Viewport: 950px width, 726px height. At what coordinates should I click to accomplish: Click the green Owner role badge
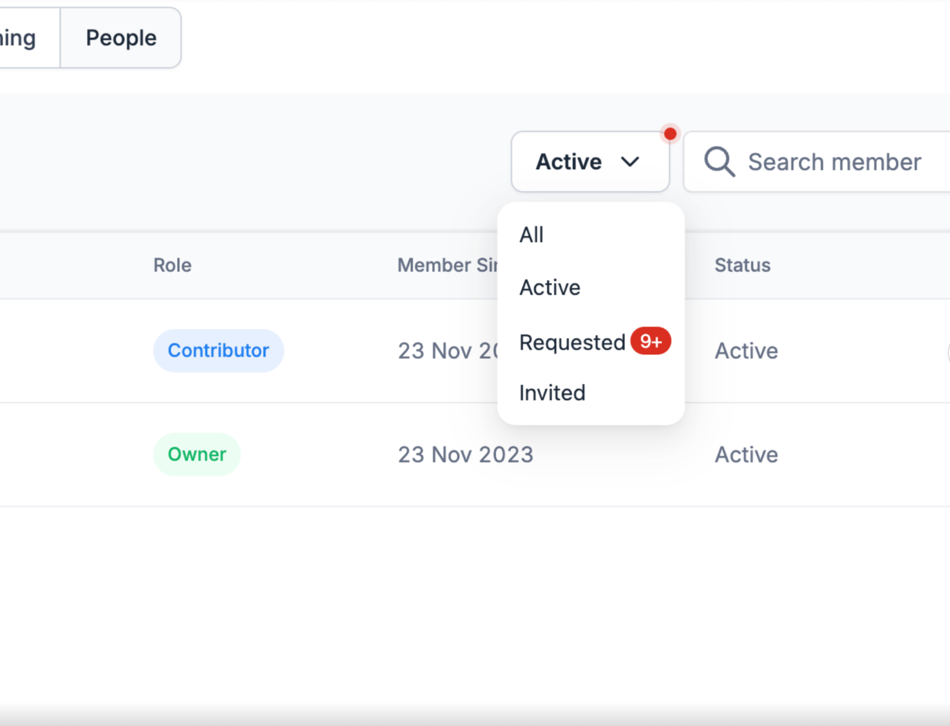tap(197, 454)
